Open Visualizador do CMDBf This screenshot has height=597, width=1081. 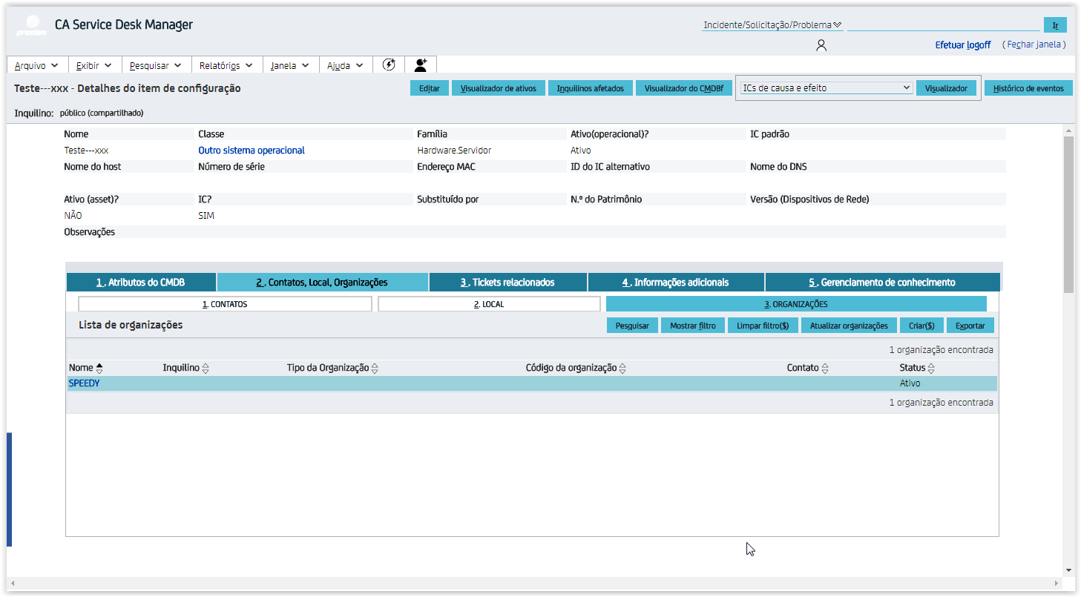click(x=683, y=88)
